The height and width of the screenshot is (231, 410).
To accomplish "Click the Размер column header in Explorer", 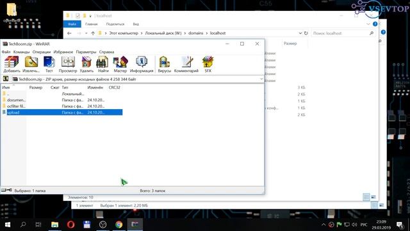I will (x=290, y=44).
